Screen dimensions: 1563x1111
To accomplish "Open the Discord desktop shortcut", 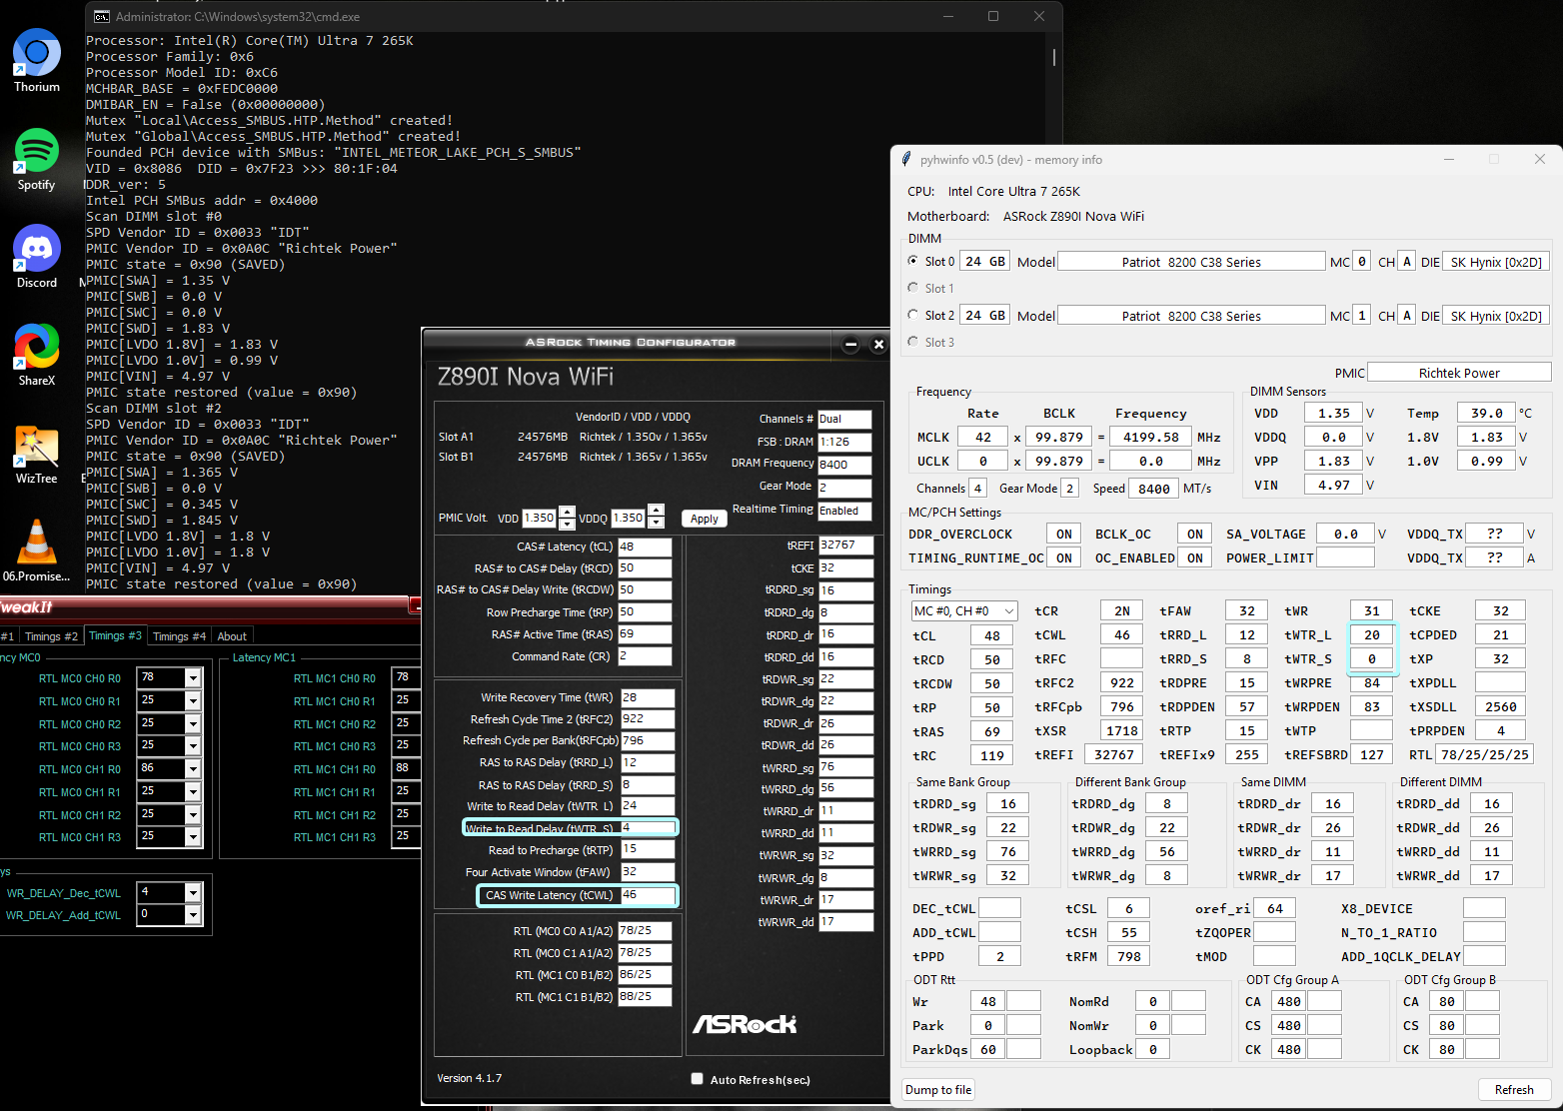I will coord(37,256).
